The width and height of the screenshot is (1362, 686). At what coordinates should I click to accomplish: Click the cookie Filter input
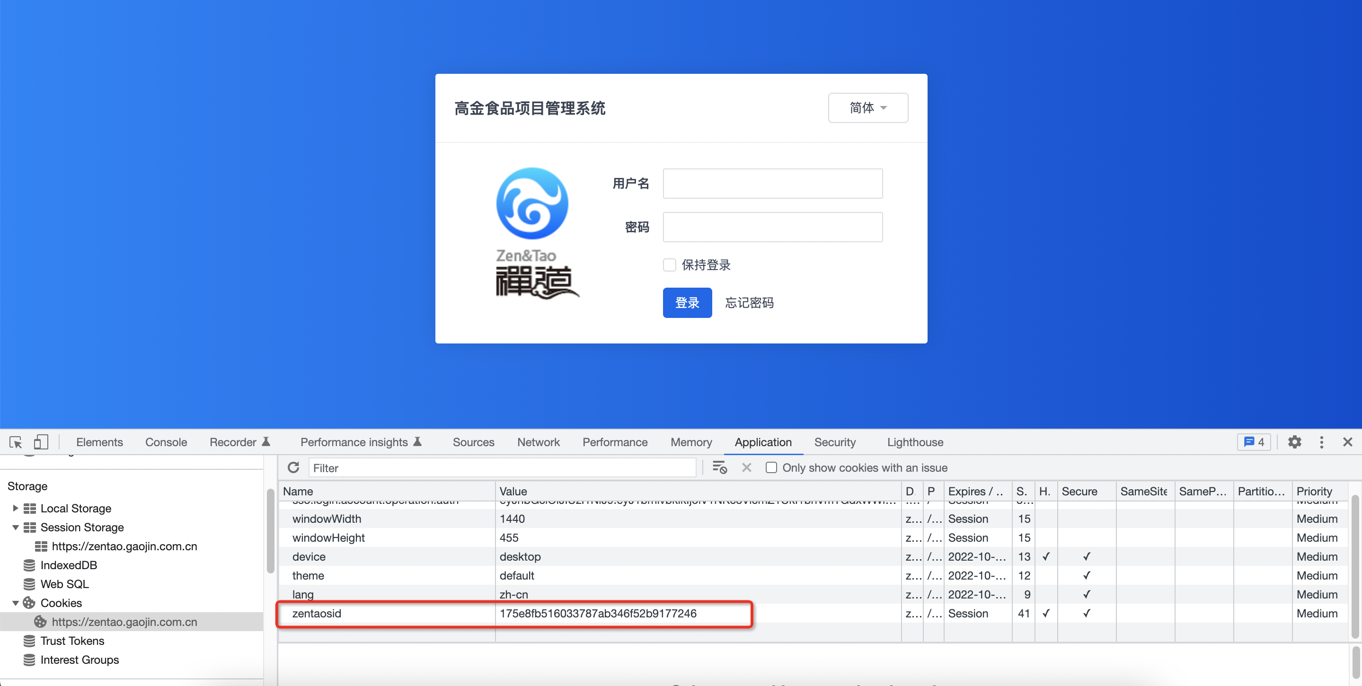coord(502,468)
